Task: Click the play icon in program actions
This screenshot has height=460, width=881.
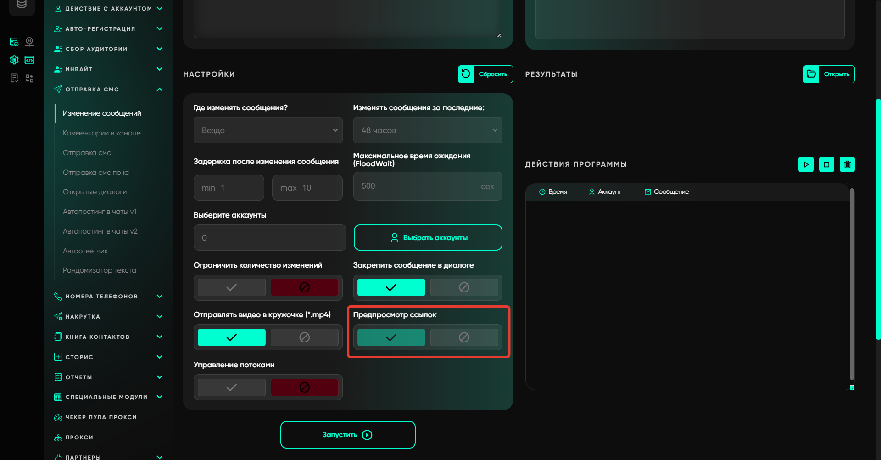Action: [806, 164]
